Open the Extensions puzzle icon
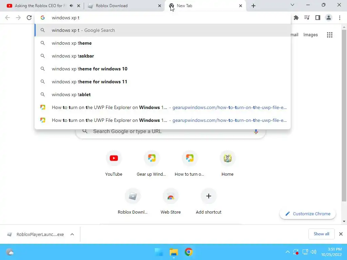 pos(296,18)
